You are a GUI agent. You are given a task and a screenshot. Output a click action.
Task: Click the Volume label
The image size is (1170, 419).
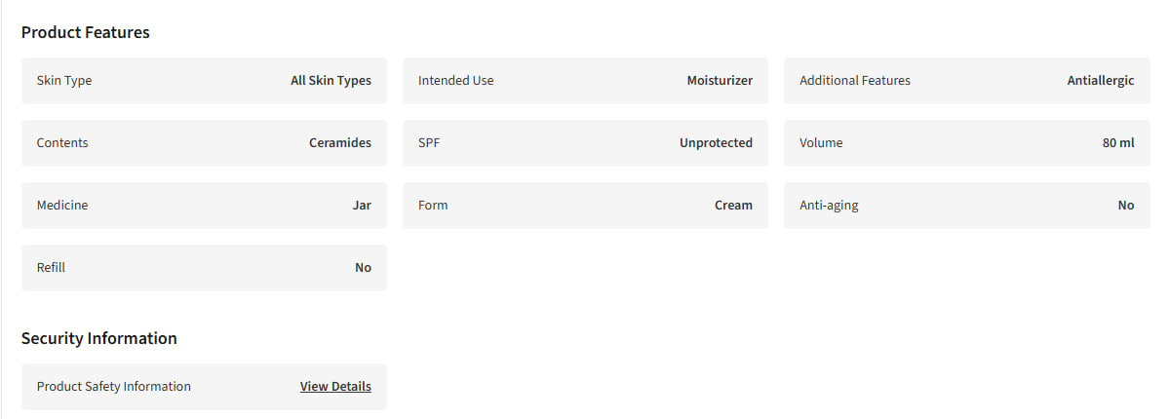point(821,143)
